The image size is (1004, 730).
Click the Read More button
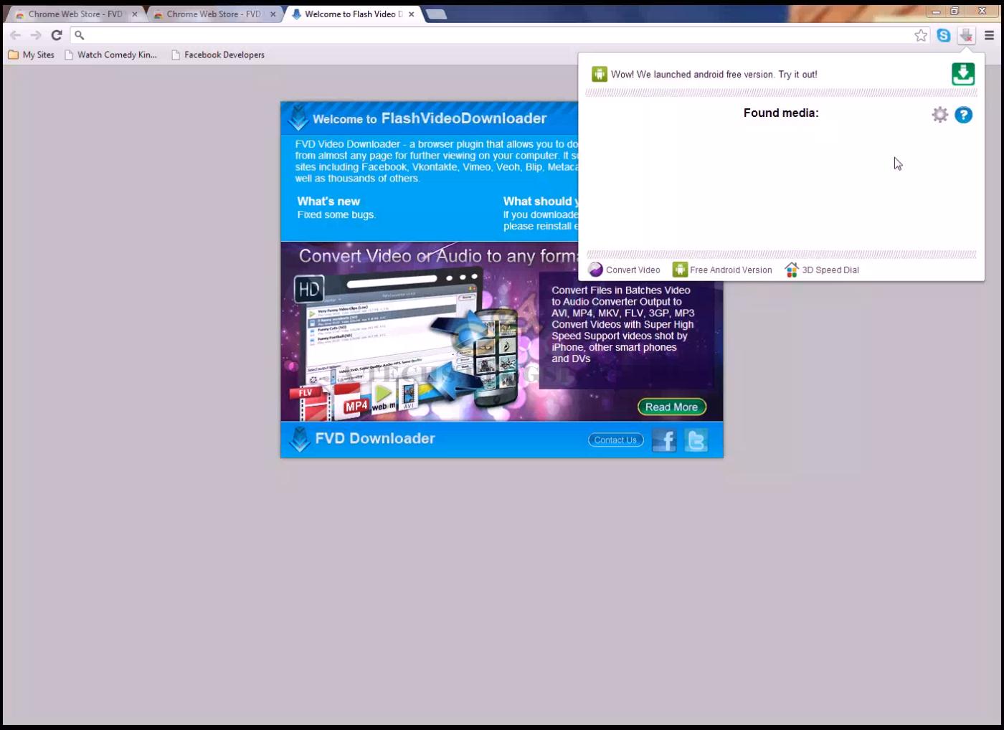click(672, 407)
